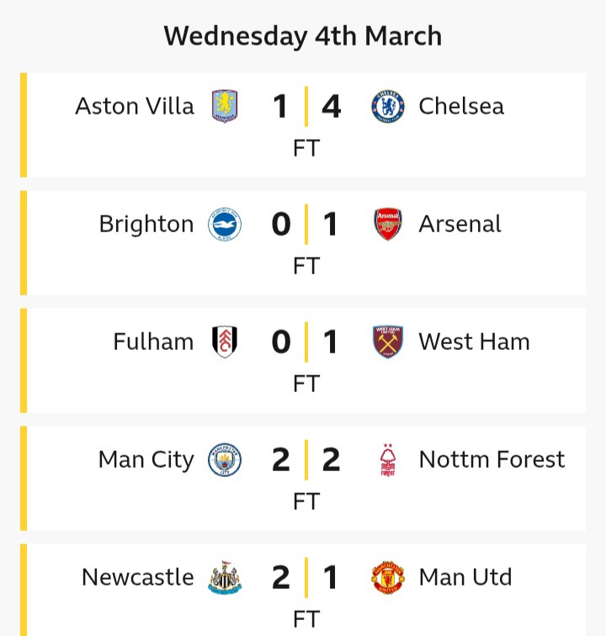
Task: Click the Aston Villa club crest
Action: tap(225, 107)
